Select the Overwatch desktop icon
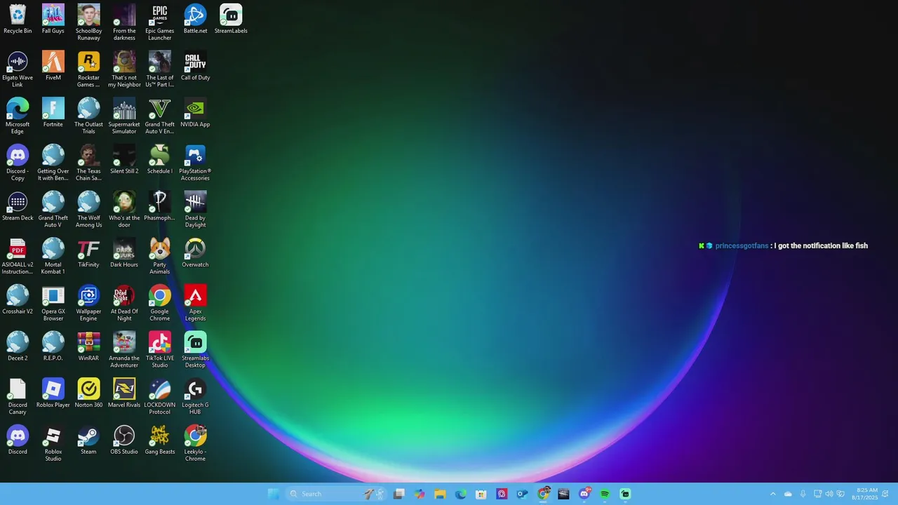The height and width of the screenshot is (505, 898). (x=195, y=252)
